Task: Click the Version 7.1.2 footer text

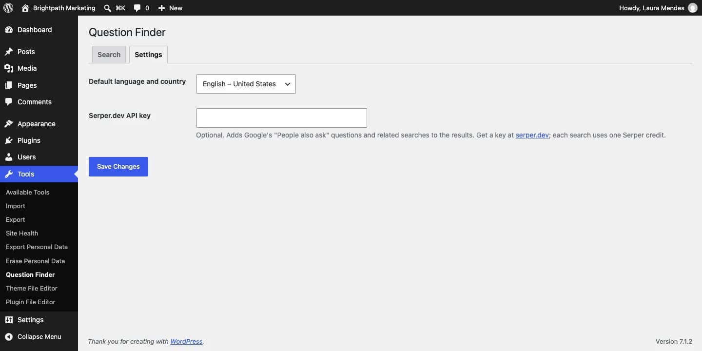Action: [x=674, y=342]
